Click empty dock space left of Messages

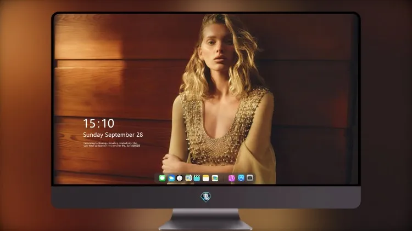click(157, 178)
